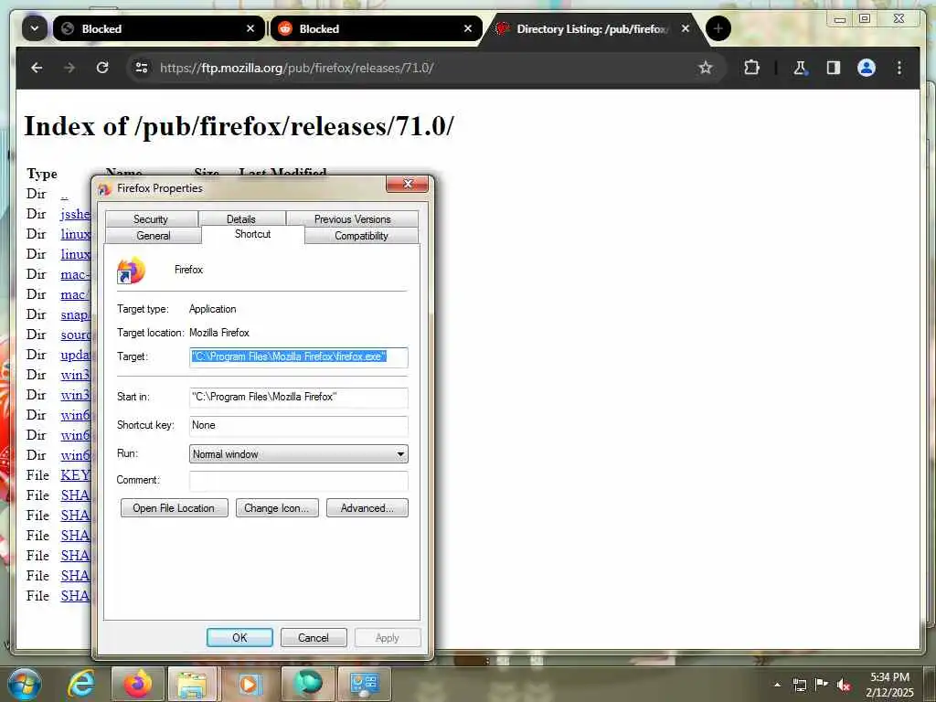Open the Action Center flag icon

coord(822,684)
